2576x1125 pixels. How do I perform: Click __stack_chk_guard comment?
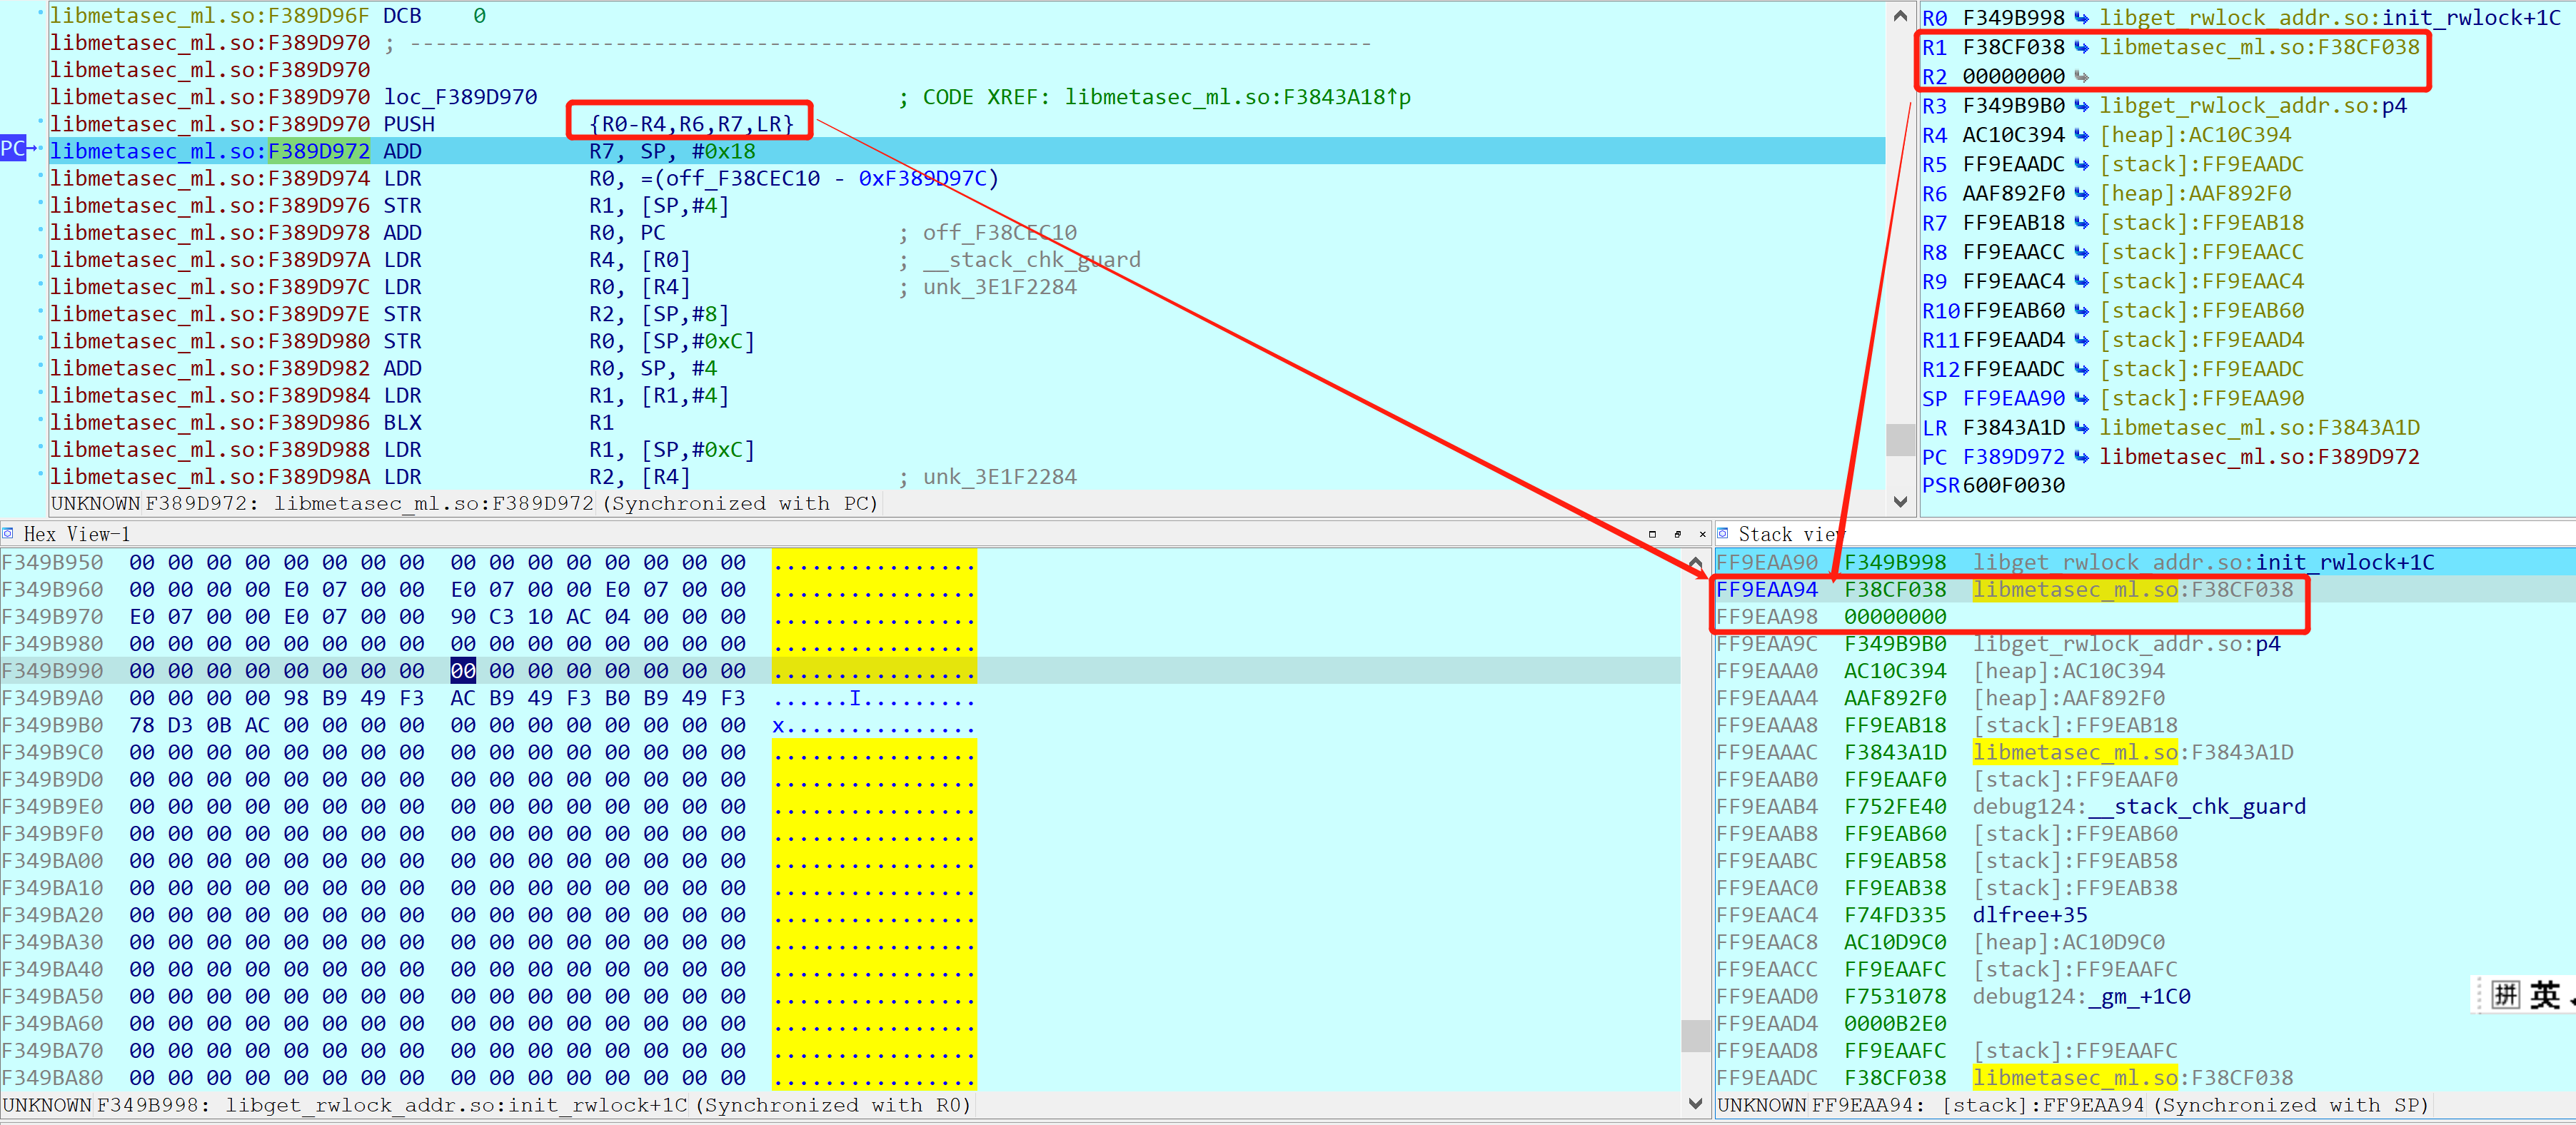coord(1031,260)
